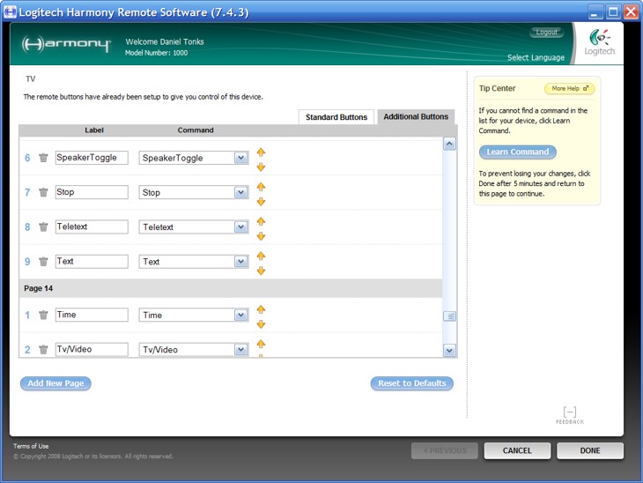Click the CANCEL button
643x483 pixels.
[x=517, y=450]
